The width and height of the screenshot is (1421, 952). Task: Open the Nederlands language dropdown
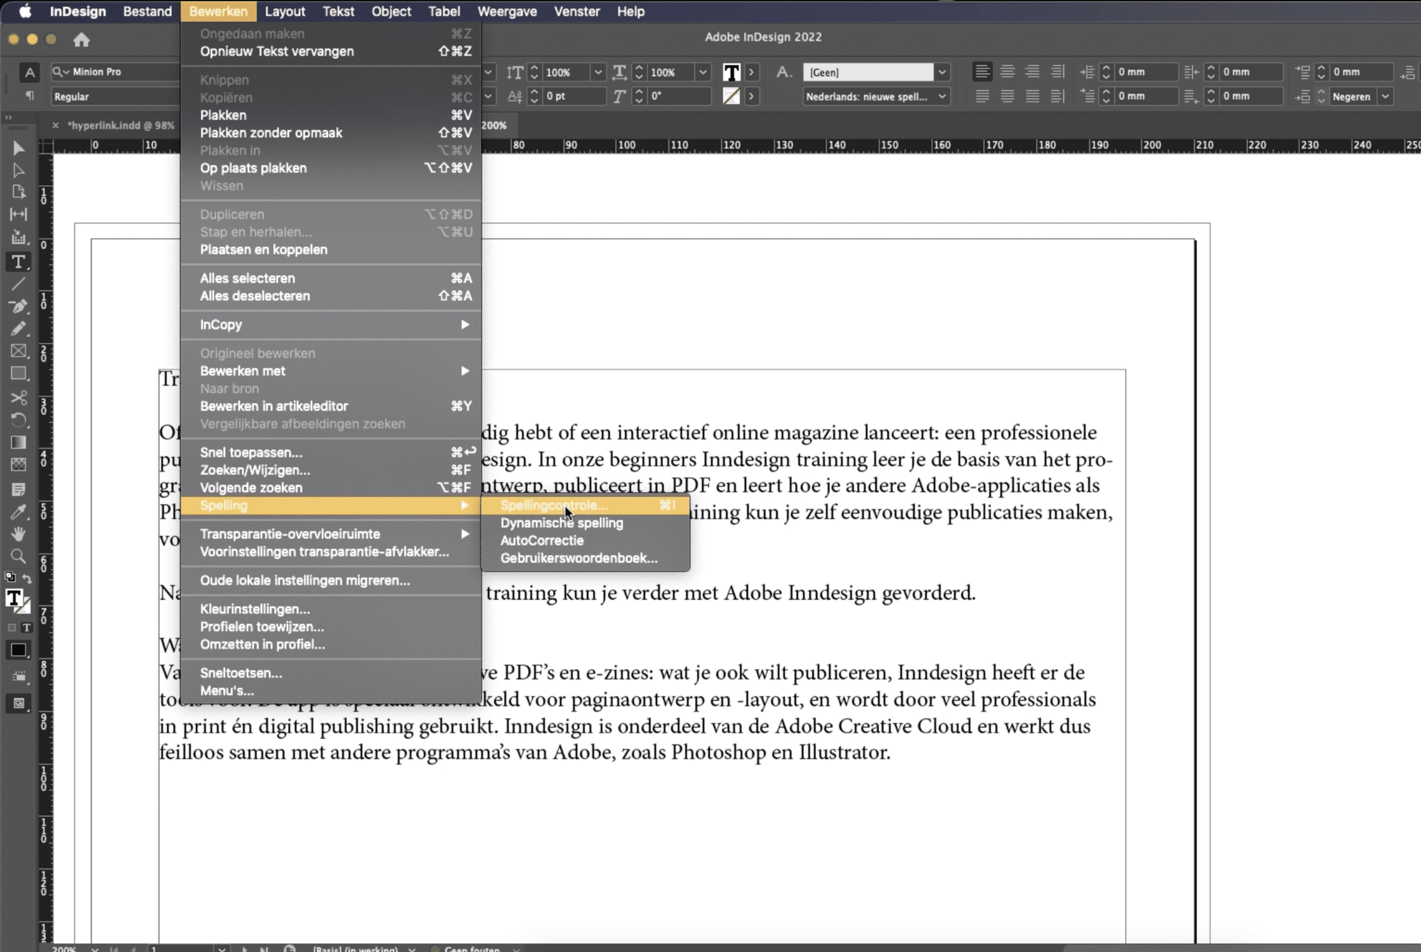click(942, 96)
